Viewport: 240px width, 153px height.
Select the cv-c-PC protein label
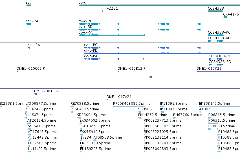click(91, 45)
